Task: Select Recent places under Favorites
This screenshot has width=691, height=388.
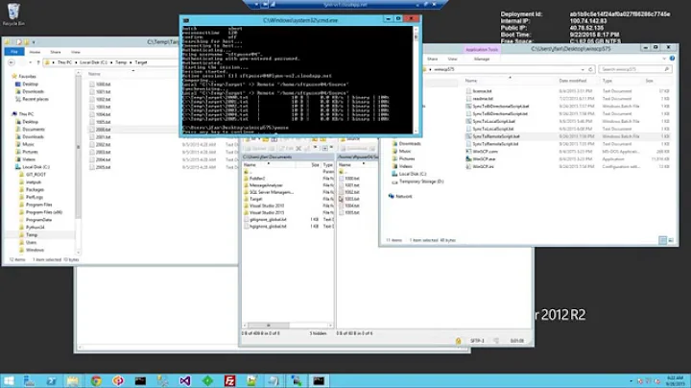Action: 36,99
